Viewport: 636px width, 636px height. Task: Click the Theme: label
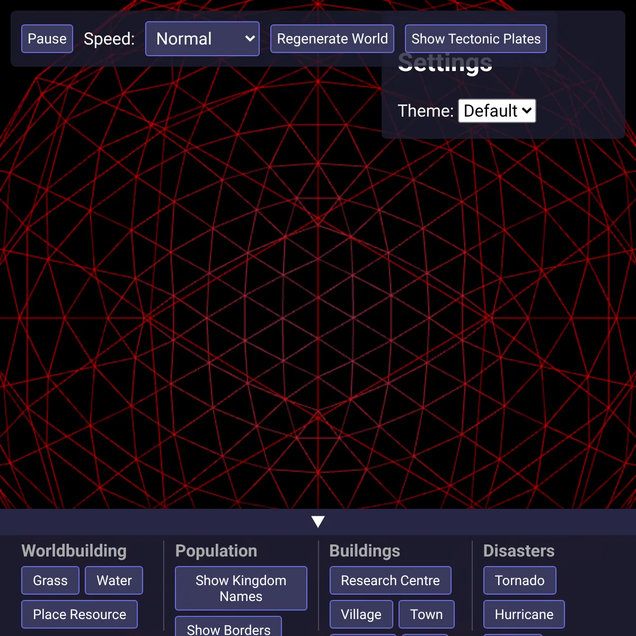426,111
